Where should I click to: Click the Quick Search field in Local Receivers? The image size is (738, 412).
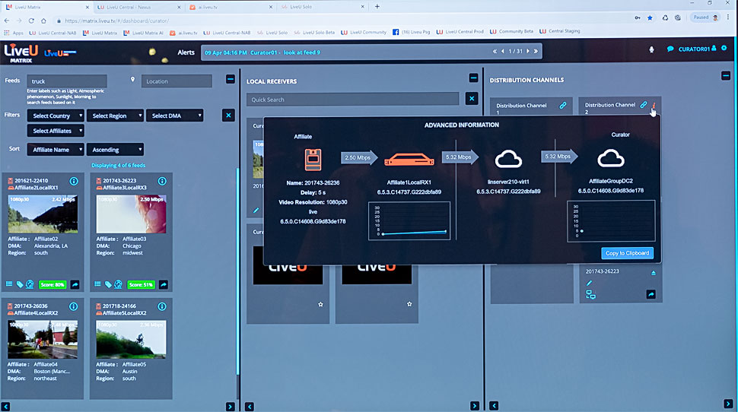[352, 99]
